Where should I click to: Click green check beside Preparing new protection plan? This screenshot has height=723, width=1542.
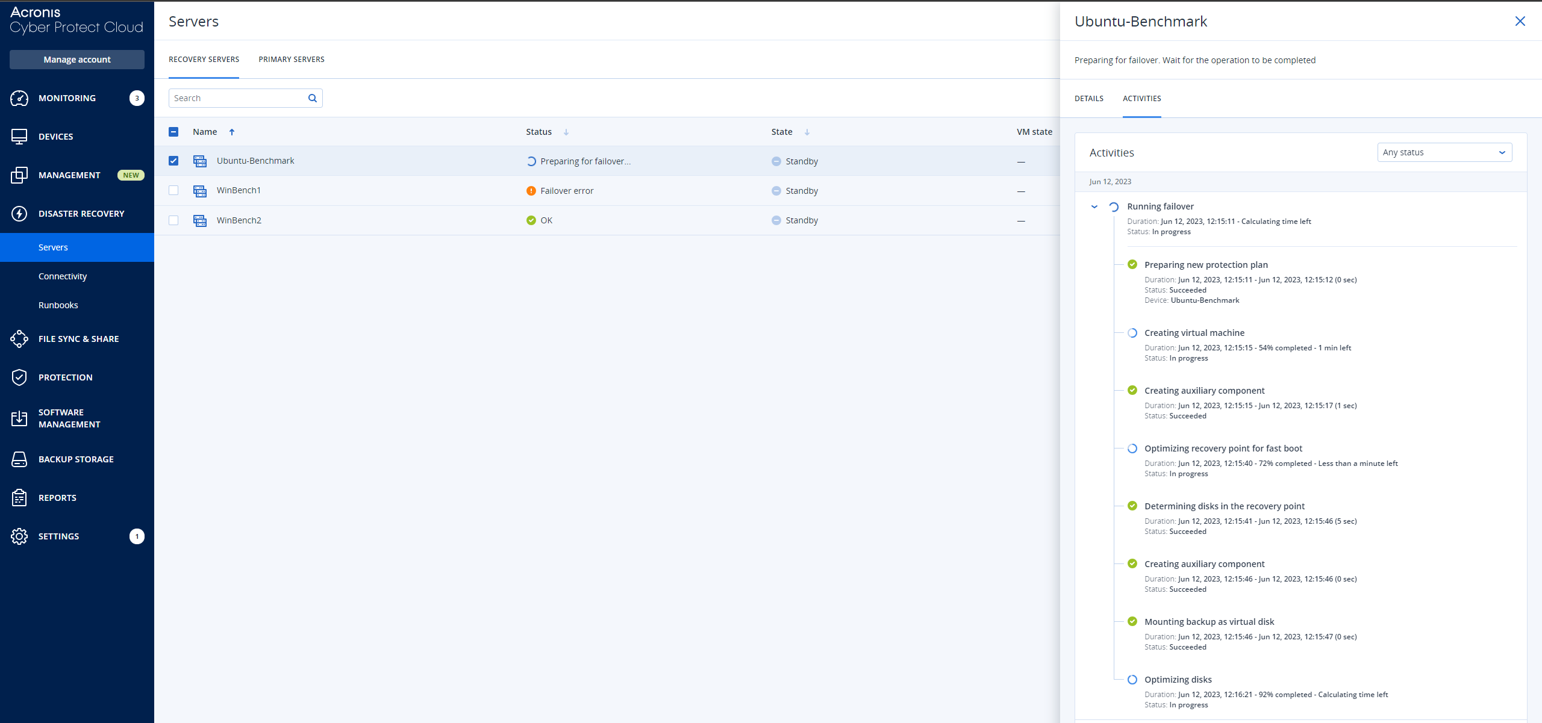point(1132,264)
